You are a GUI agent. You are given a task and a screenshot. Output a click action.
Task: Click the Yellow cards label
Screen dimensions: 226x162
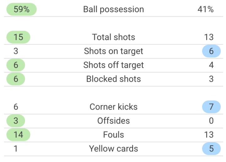(x=113, y=149)
